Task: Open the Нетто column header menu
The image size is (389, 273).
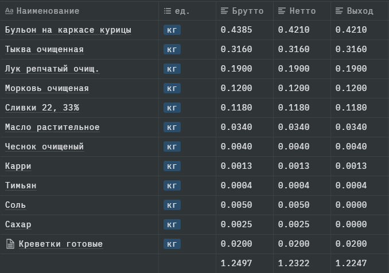Action: click(x=302, y=11)
